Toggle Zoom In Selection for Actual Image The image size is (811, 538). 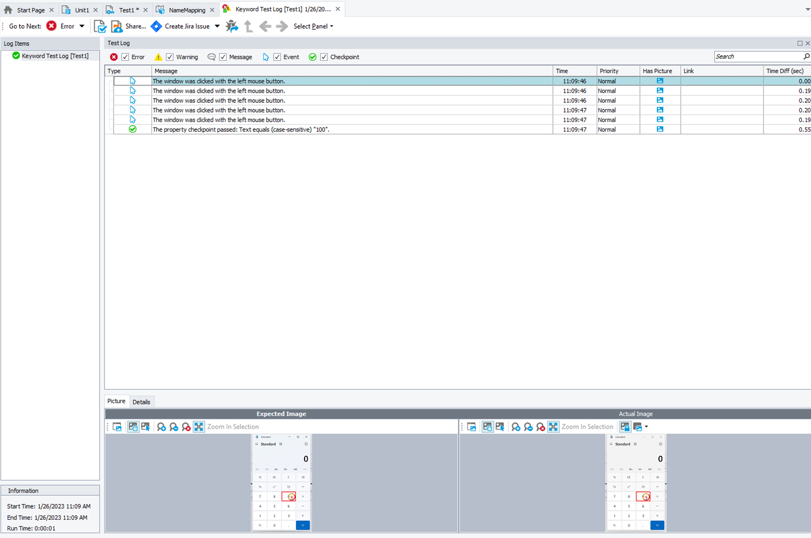tap(553, 427)
